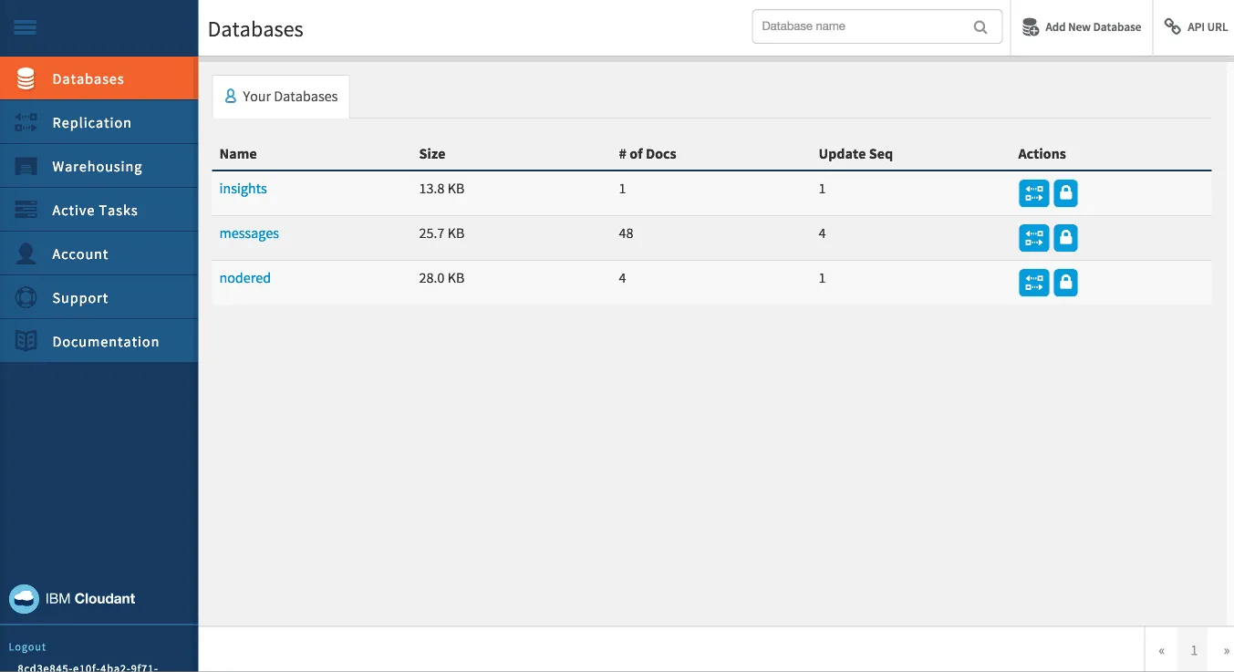
Task: Go to previous page with left chevron
Action: (x=1161, y=649)
